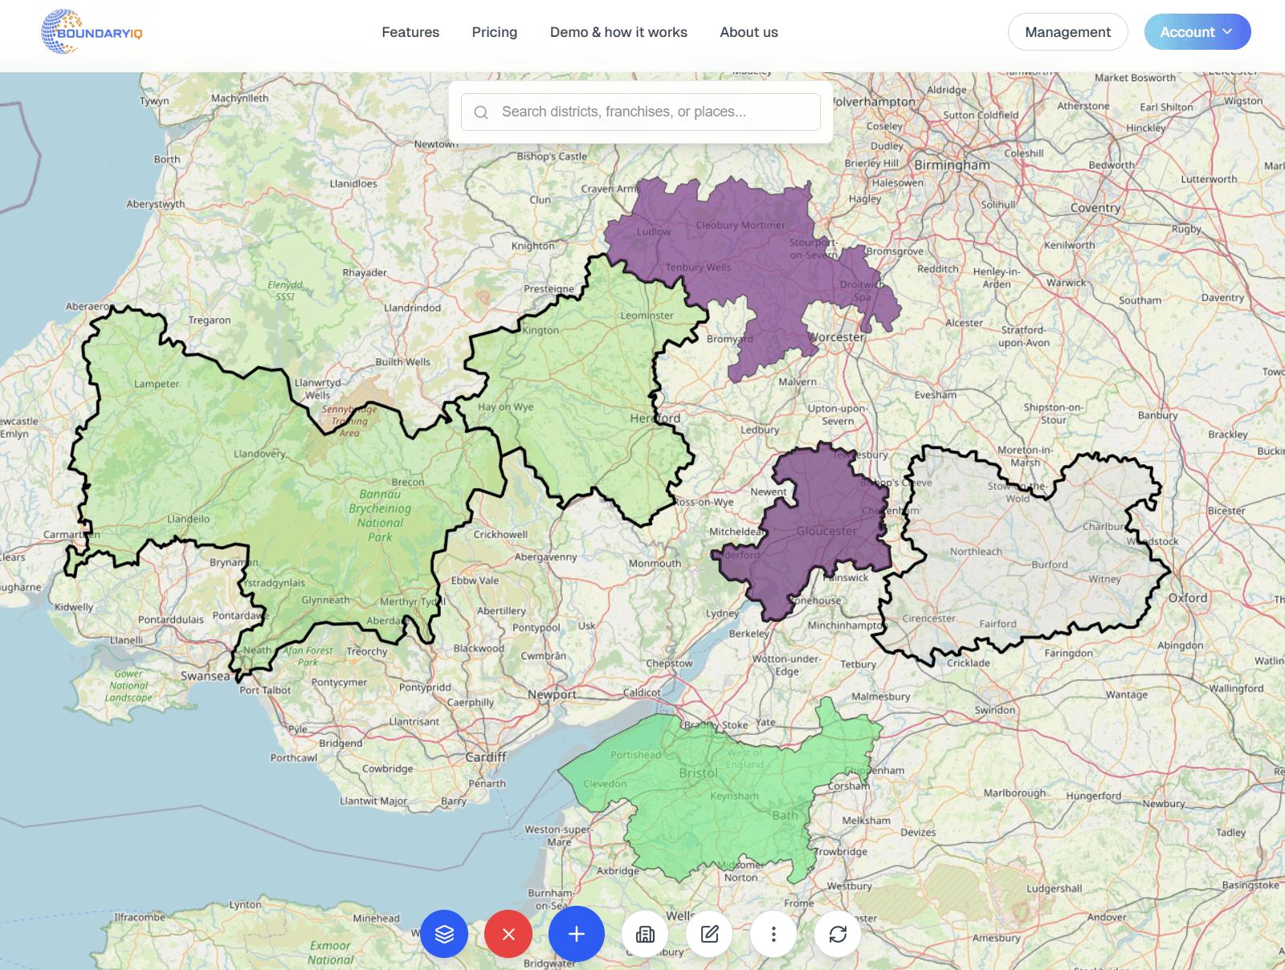The image size is (1285, 970).
Task: Expand the Account dropdown chevron
Action: pyautogui.click(x=1228, y=32)
